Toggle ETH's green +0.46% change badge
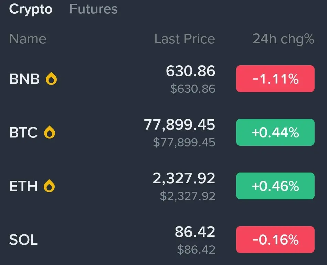This screenshot has width=327, height=265. coord(275,186)
